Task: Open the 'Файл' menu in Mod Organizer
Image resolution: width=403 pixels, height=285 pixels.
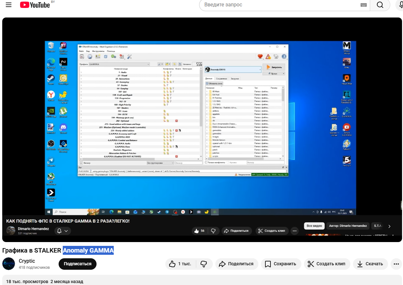Action: pyautogui.click(x=81, y=51)
